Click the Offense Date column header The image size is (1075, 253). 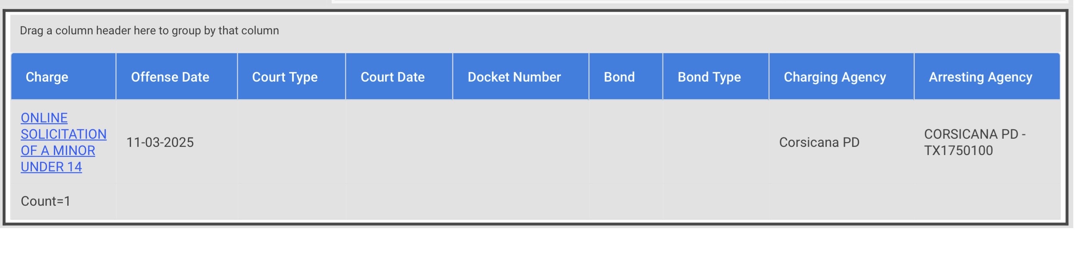click(170, 77)
